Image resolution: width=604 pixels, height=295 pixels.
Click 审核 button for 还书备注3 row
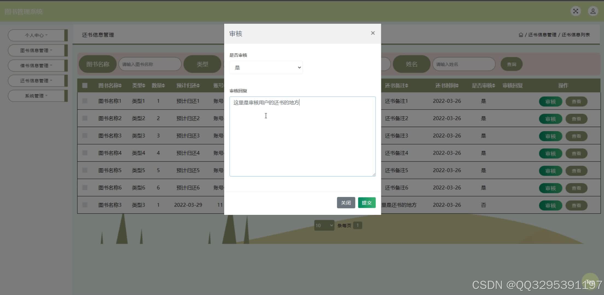click(x=550, y=136)
